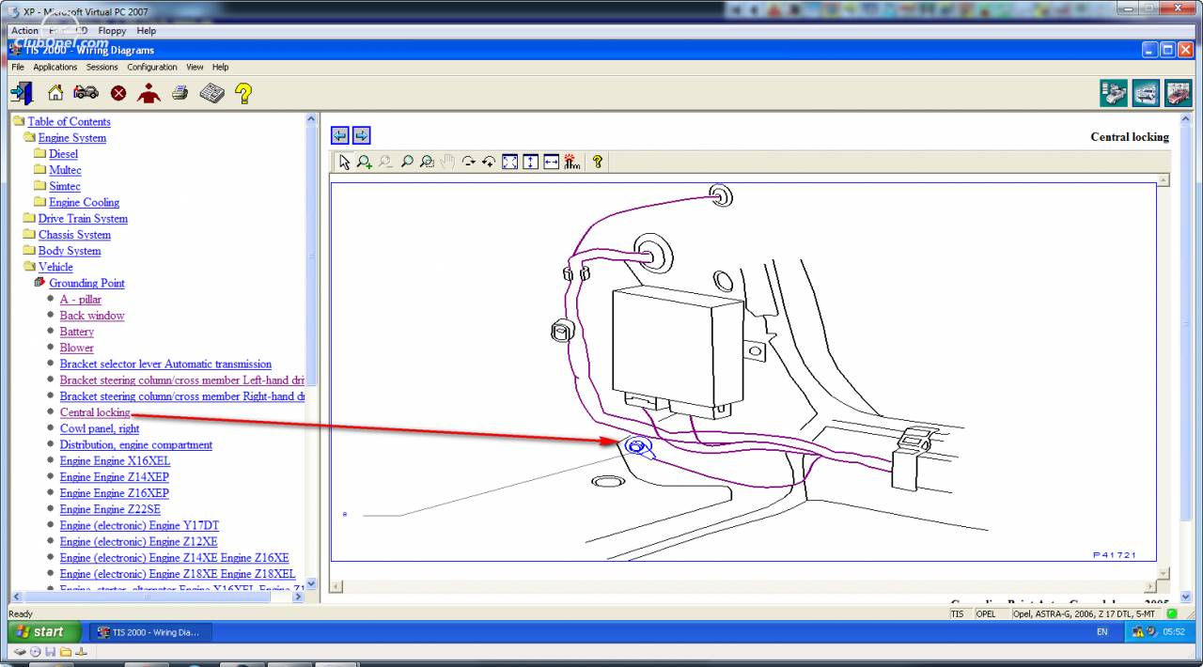
Task: Fit diagram to full window
Action: 509,162
